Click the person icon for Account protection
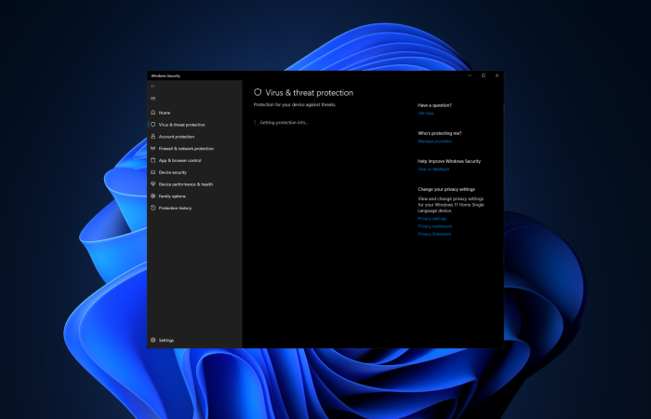The image size is (651, 419). (153, 136)
